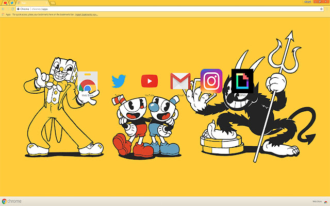Launch the Twitter app
330x206 pixels.
[119, 84]
